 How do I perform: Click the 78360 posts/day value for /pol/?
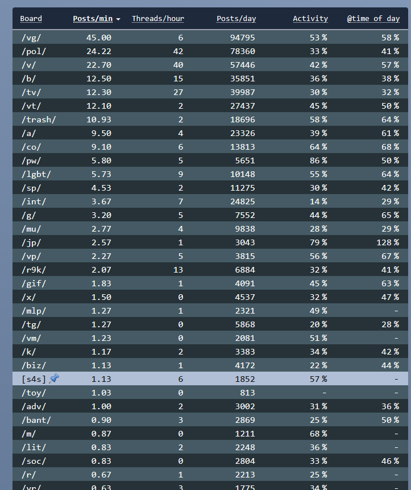pos(243,51)
